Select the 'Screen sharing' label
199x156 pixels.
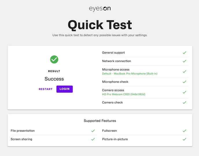21,139
